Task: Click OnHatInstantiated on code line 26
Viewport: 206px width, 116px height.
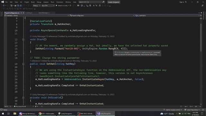Action: click(91, 85)
